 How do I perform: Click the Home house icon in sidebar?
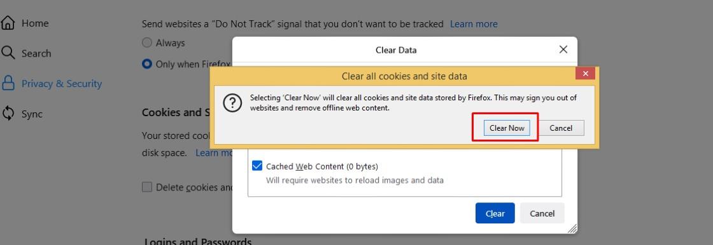click(x=8, y=23)
